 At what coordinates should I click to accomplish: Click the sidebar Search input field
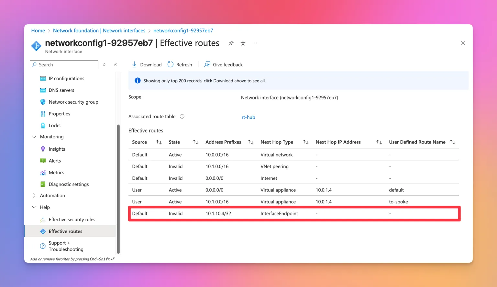[67, 65]
